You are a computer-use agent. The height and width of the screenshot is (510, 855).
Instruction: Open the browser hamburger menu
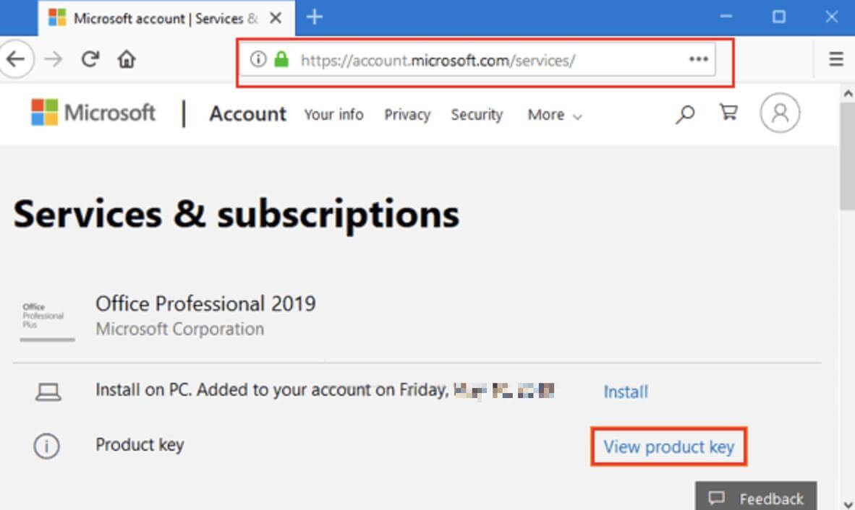[x=836, y=59]
